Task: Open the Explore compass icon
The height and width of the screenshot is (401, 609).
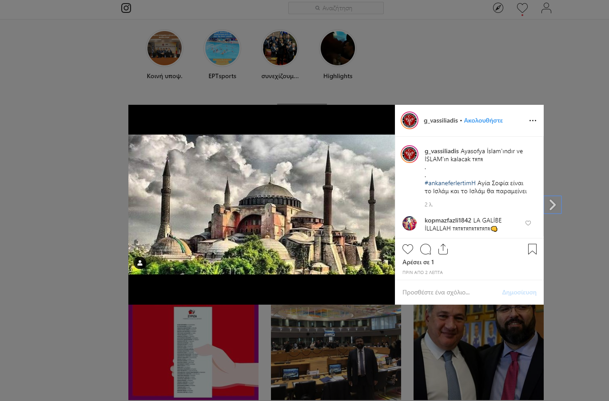Action: pyautogui.click(x=498, y=8)
